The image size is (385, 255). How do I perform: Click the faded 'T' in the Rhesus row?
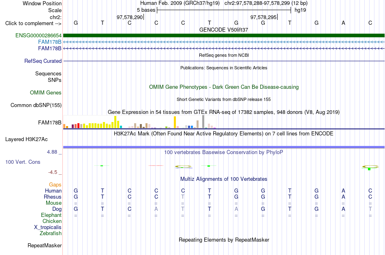point(183,197)
